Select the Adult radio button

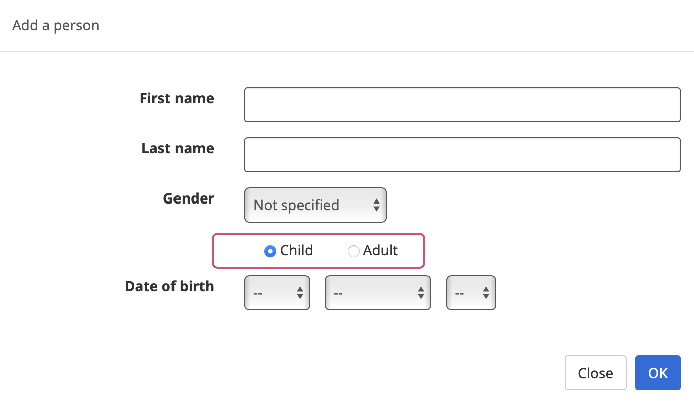click(x=354, y=251)
